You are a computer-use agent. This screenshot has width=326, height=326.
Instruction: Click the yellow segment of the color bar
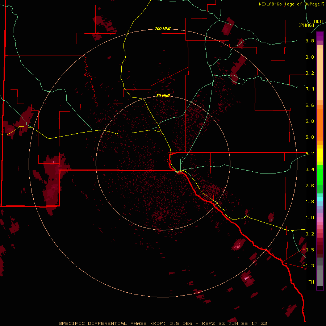pos(320,155)
